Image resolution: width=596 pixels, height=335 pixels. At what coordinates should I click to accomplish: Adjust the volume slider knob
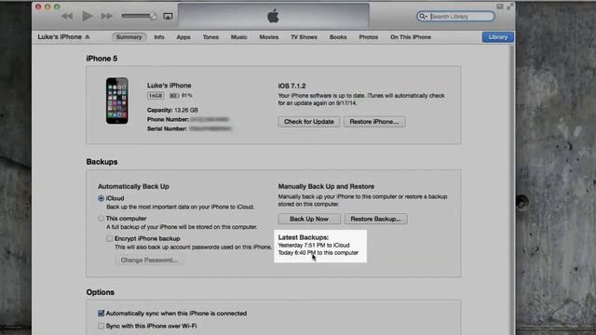(153, 16)
